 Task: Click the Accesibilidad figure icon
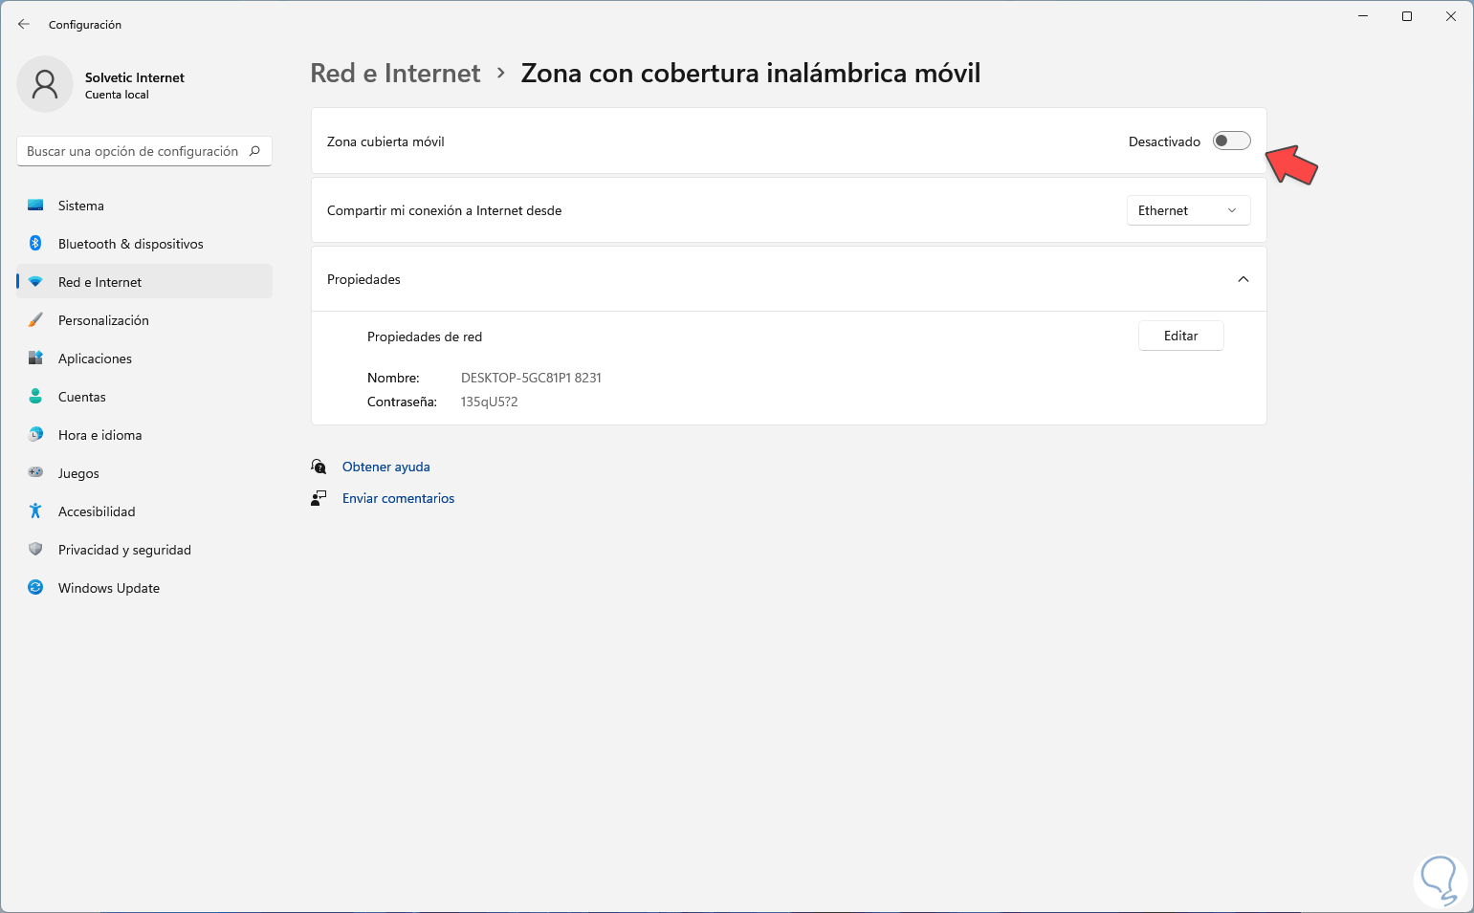coord(35,511)
